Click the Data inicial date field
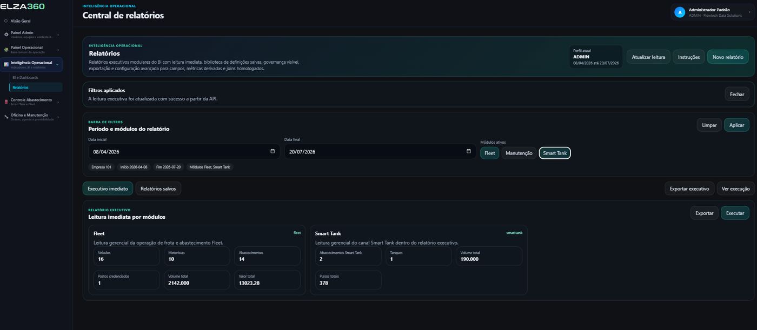The height and width of the screenshot is (330, 757). click(x=184, y=151)
